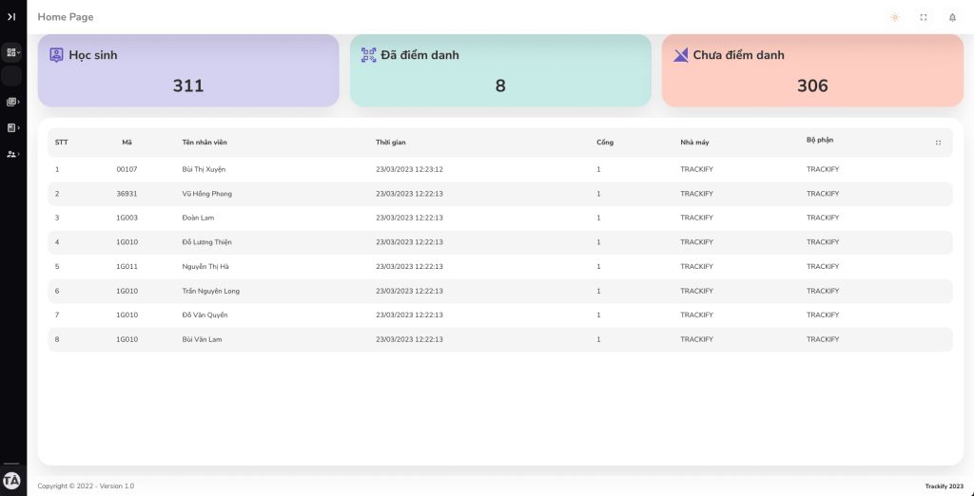Toggle light/dark theme sun icon

(x=894, y=17)
